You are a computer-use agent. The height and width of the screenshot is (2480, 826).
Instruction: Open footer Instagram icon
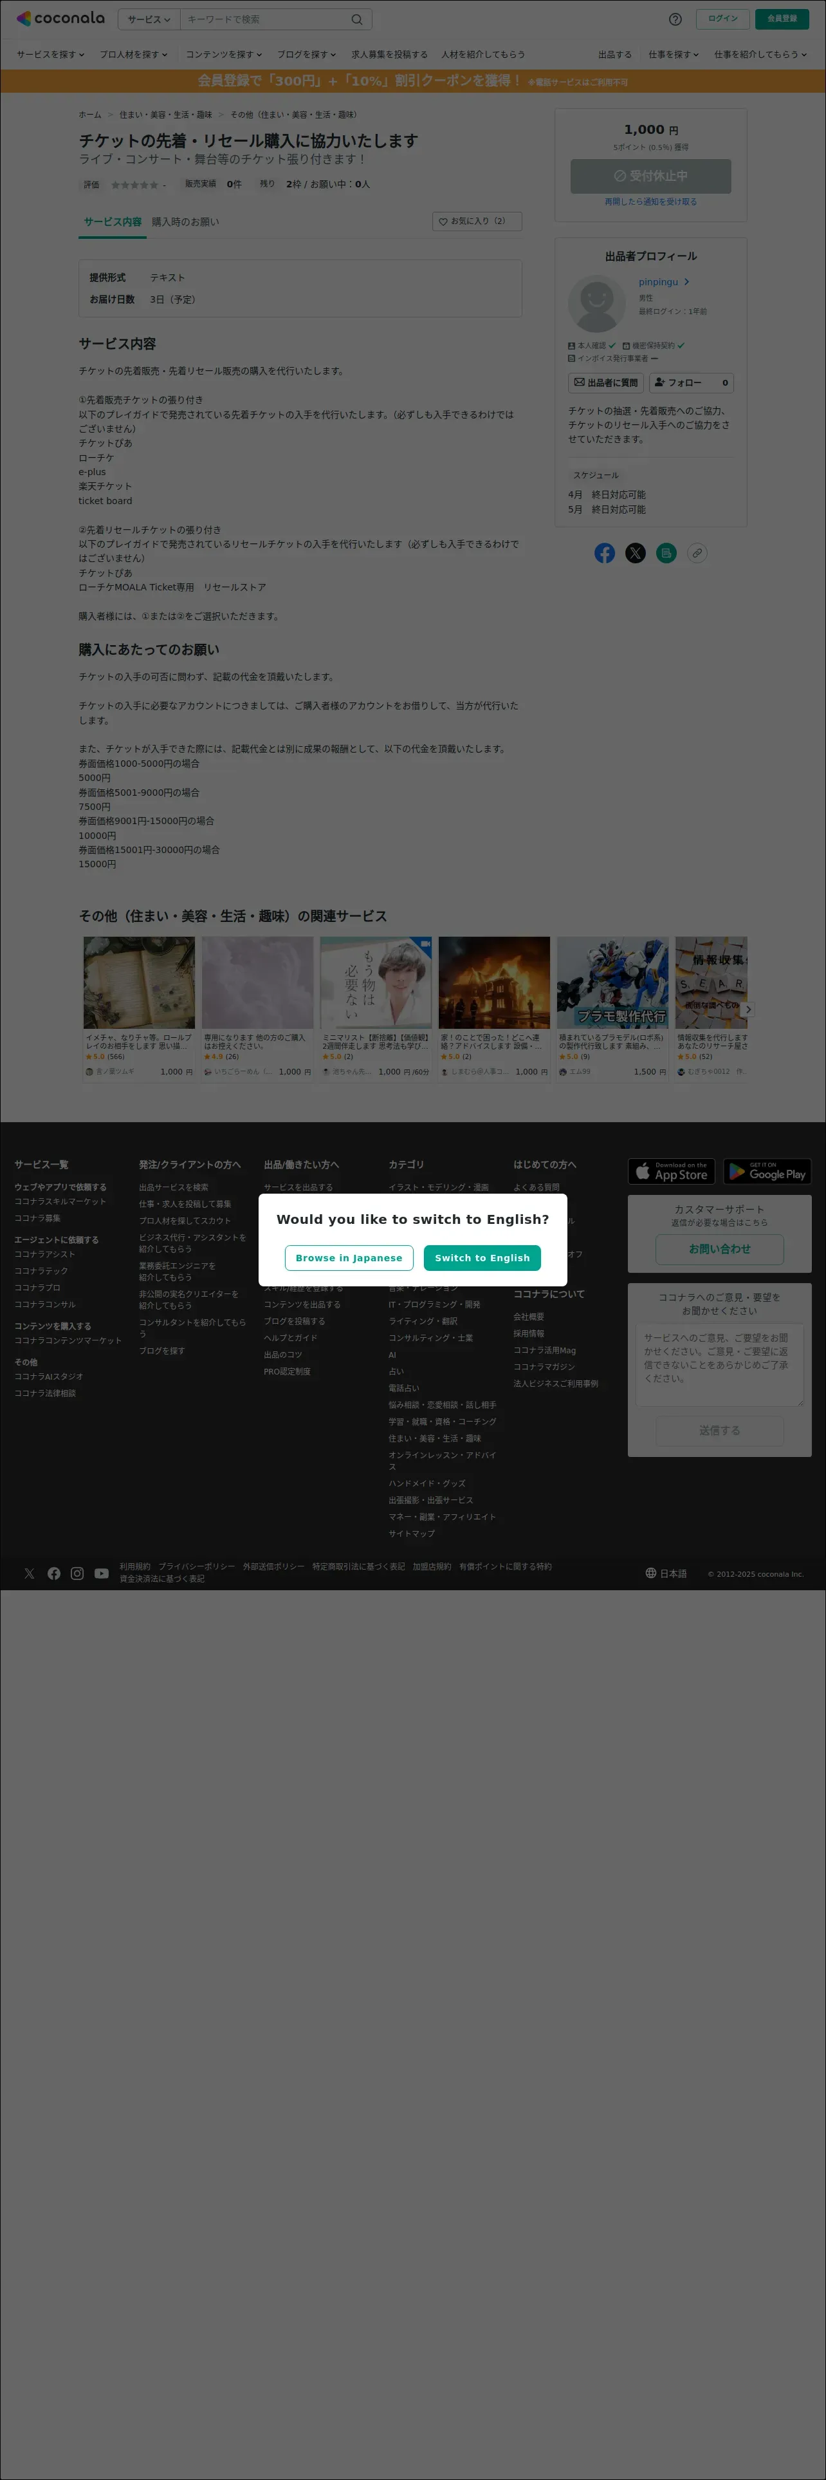(77, 1573)
